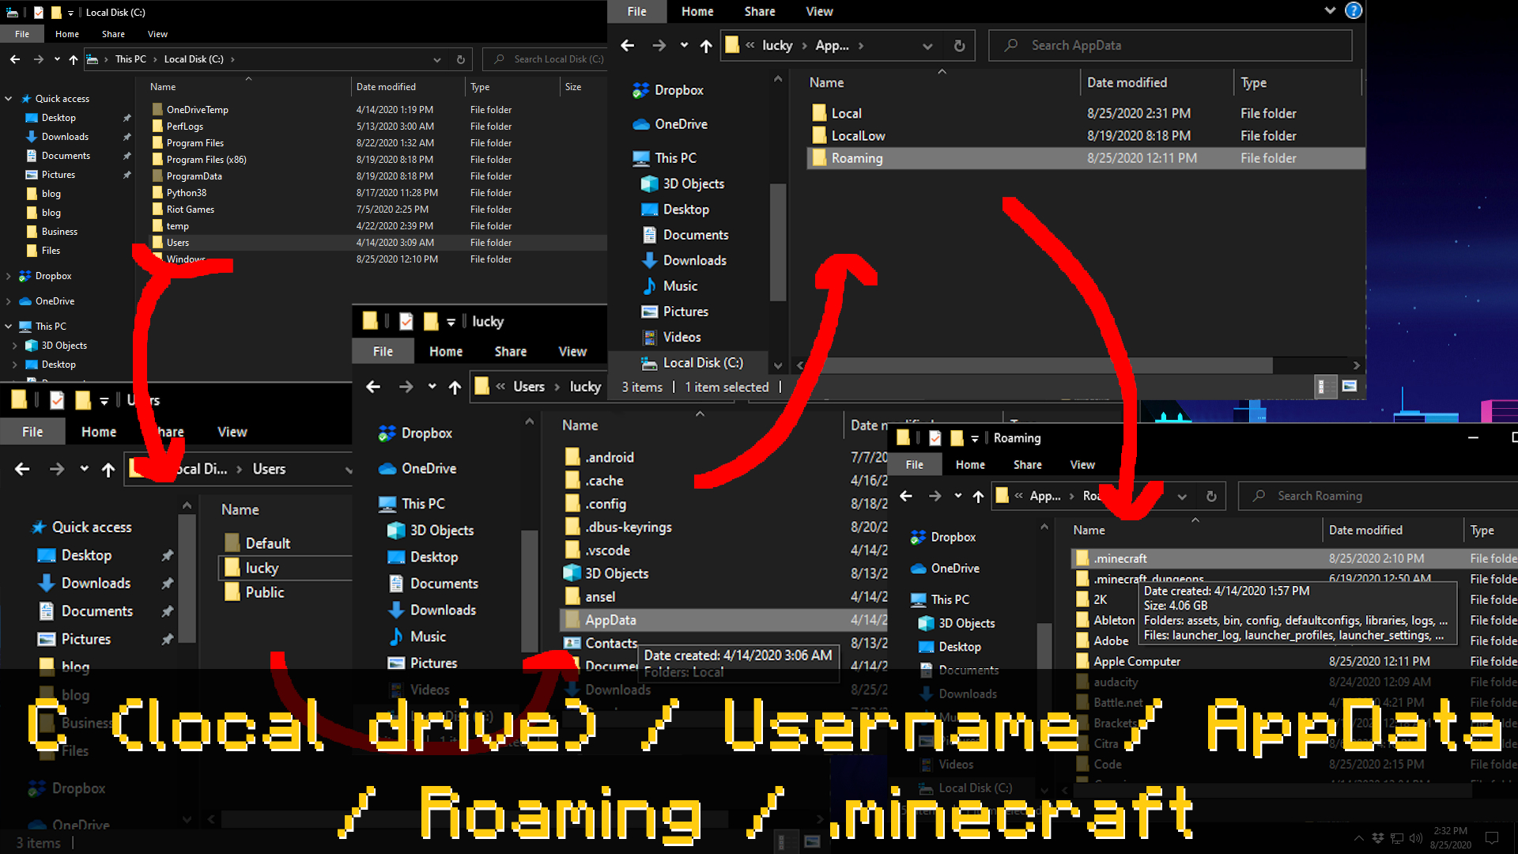
Task: Open View tab in Local Disk (C:) window
Action: pos(157,34)
